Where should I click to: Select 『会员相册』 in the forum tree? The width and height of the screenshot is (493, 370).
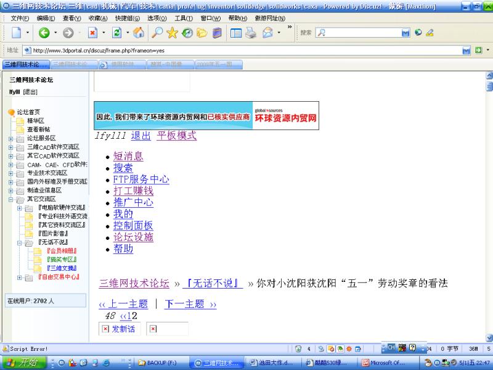coord(62,251)
